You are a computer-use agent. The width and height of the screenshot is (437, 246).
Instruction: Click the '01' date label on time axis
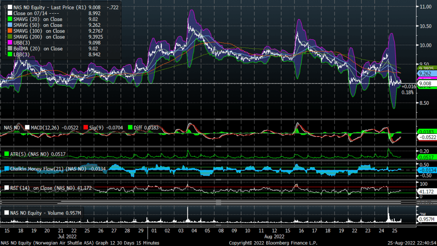coord(154,231)
